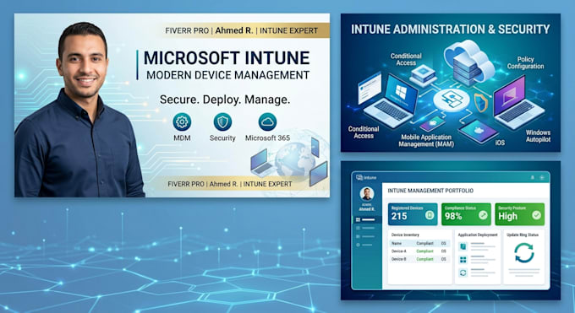Select the highlighted dashboard grid item in sidebar

pos(366,219)
